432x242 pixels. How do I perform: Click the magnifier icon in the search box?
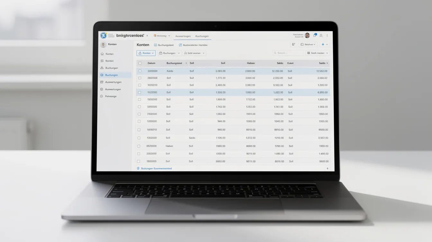coord(275,53)
